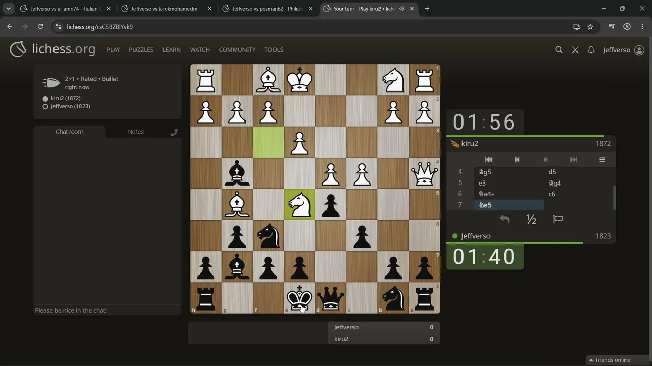Click the move list scrollbar
Screen dimensions: 652x366
point(614,198)
